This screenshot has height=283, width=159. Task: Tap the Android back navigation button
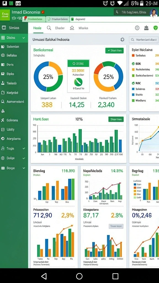(44, 276)
